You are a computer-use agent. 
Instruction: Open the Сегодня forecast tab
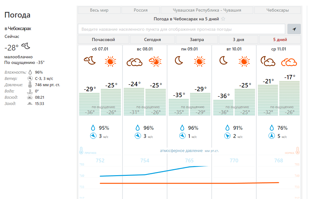pyautogui.click(x=152, y=40)
